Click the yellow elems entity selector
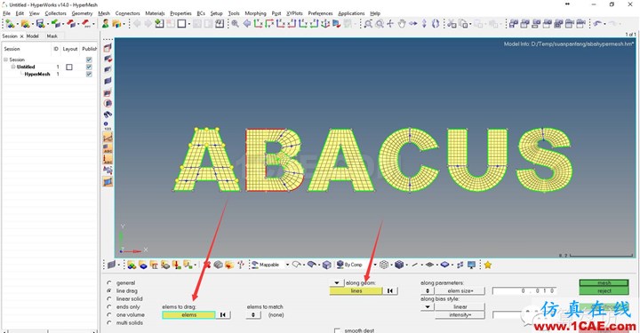640x333 pixels. pyautogui.click(x=188, y=314)
